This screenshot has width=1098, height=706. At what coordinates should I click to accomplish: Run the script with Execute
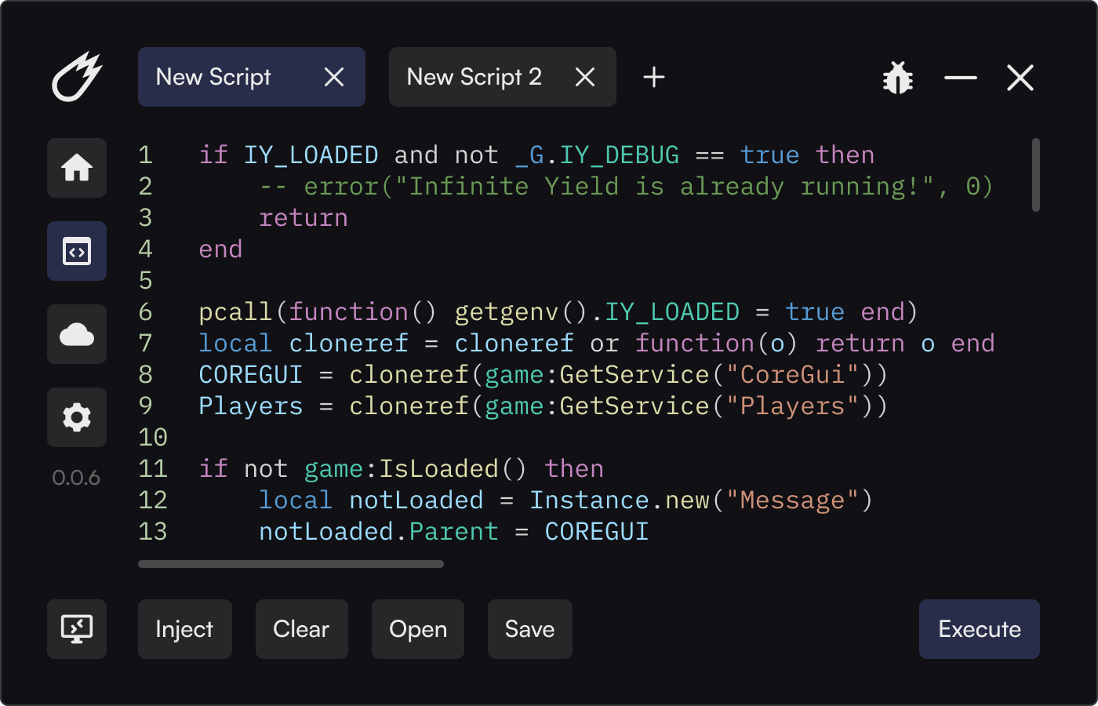pos(980,629)
